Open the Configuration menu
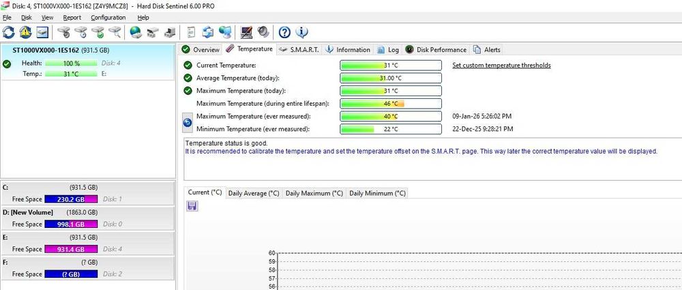 (x=108, y=18)
